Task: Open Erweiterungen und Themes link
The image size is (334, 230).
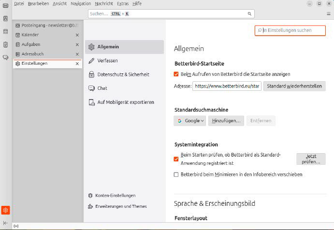Action: pos(121,206)
